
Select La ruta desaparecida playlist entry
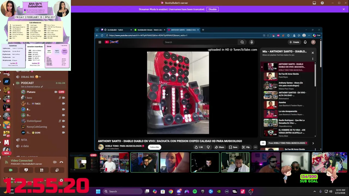(x=288, y=114)
